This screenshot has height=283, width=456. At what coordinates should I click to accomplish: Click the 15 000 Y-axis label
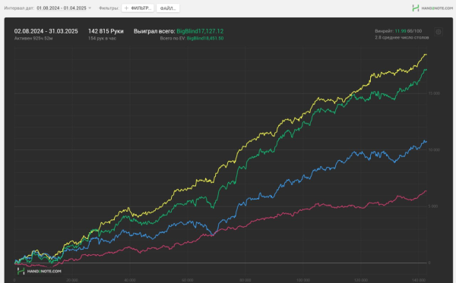coord(434,93)
